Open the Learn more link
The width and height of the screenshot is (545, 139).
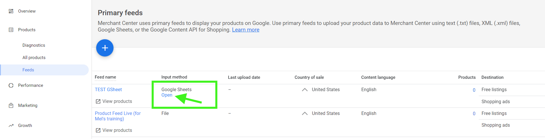(246, 30)
